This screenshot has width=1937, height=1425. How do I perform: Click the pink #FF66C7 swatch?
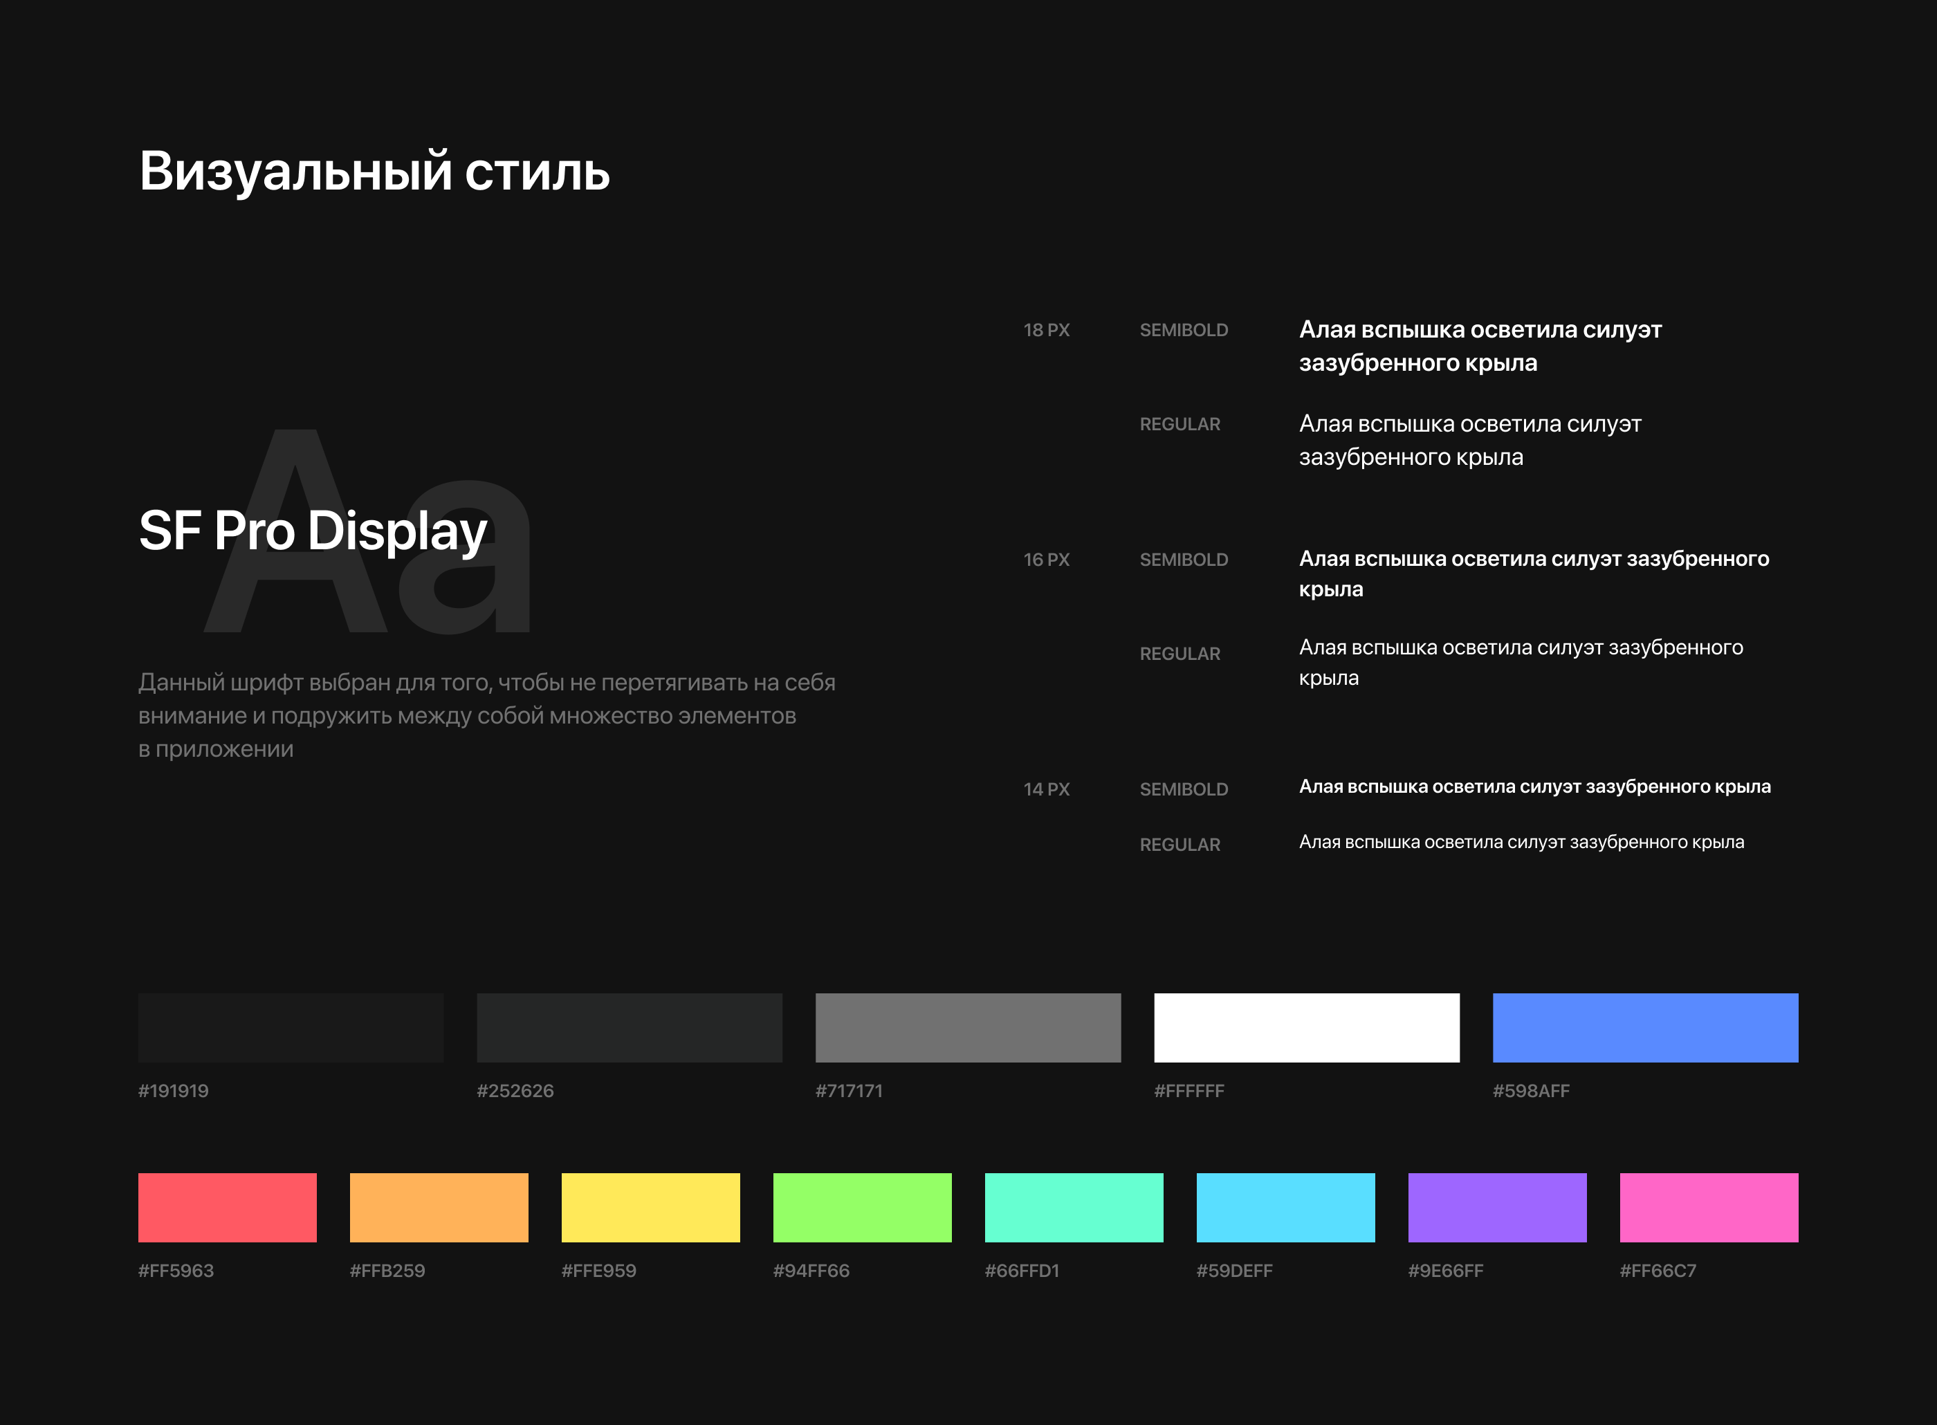point(1709,1207)
